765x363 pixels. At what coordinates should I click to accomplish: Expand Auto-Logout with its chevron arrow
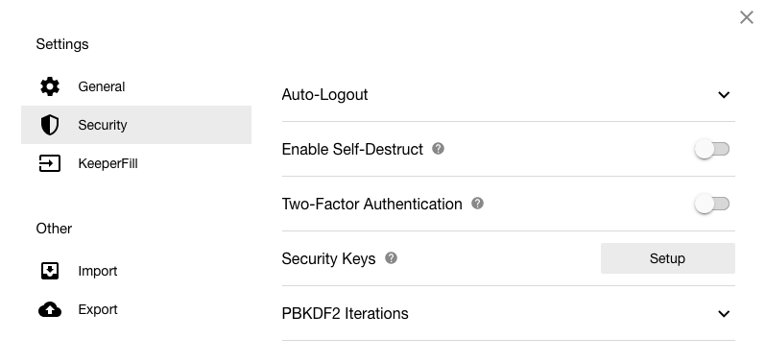pyautogui.click(x=724, y=95)
